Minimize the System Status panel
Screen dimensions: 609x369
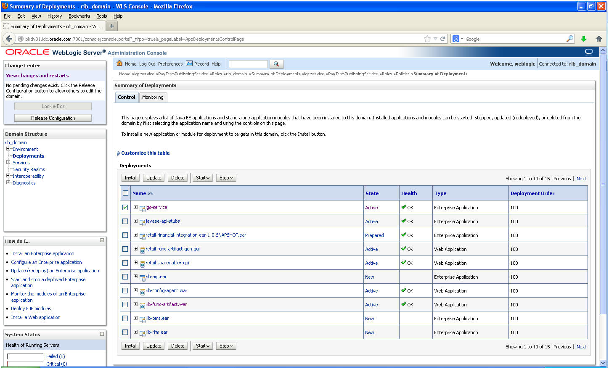tap(102, 334)
